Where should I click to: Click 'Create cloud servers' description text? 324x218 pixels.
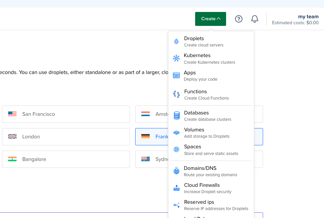[204, 45]
